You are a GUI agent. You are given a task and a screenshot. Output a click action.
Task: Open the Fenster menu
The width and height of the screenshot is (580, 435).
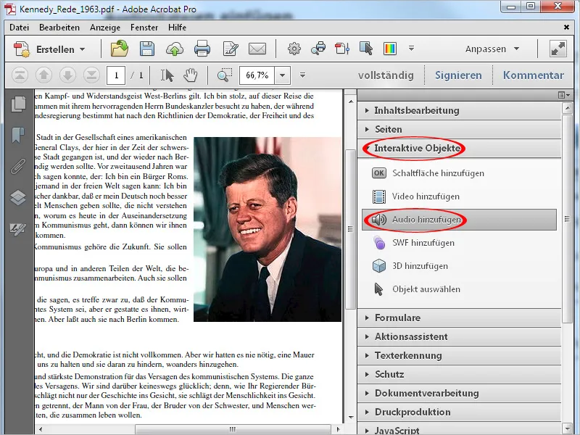point(144,28)
